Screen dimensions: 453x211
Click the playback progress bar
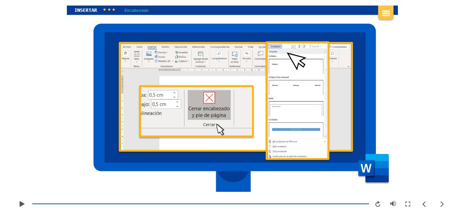tap(200, 204)
